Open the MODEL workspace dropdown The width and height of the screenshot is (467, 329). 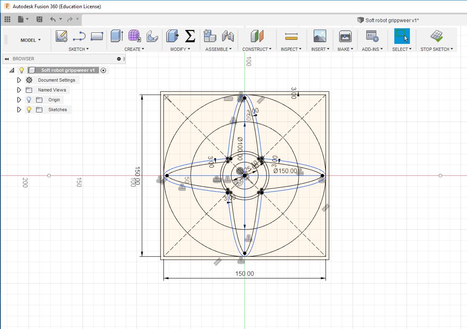[30, 40]
